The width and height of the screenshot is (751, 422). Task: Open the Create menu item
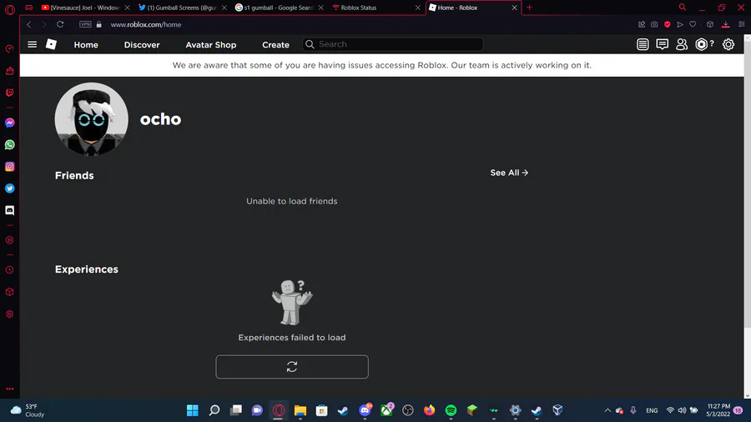(x=275, y=44)
